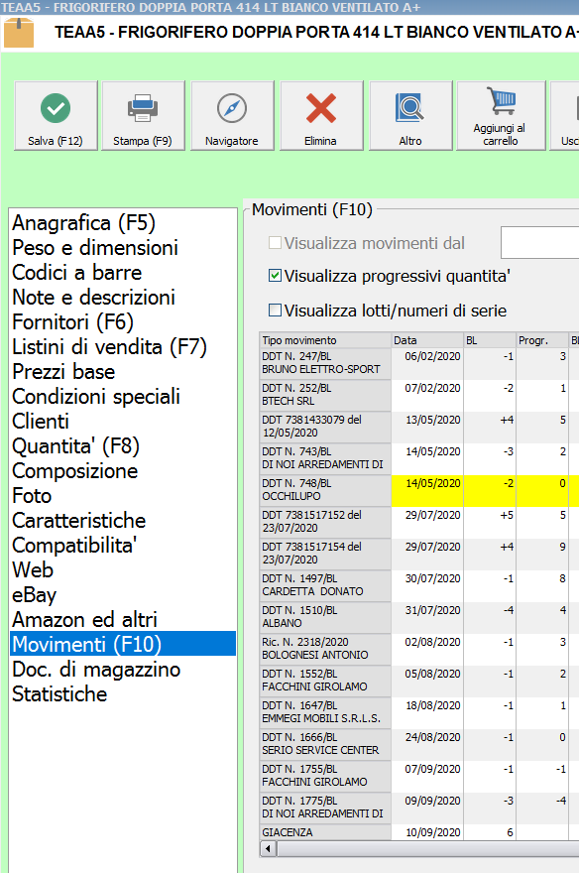Screen dimensions: 579x873
Task: Click the movement start date field
Action: click(x=539, y=243)
